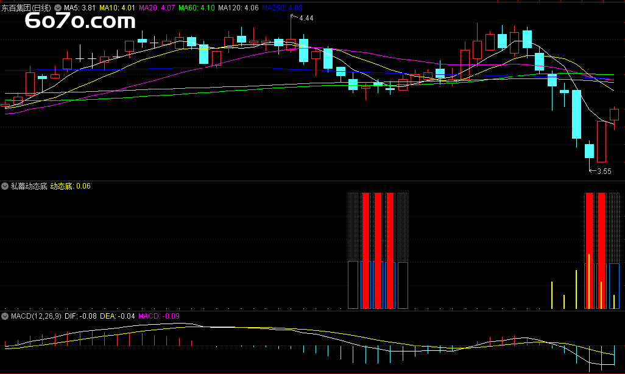Viewport: 625px width, 374px height.
Task: Click the DEA: -0.04 value
Action: 117,316
